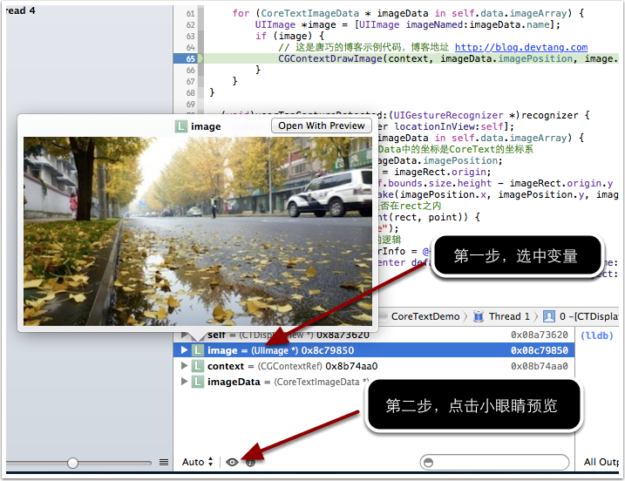Click the local variable icon beside imageData
This screenshot has width=625, height=481.
coord(198,382)
